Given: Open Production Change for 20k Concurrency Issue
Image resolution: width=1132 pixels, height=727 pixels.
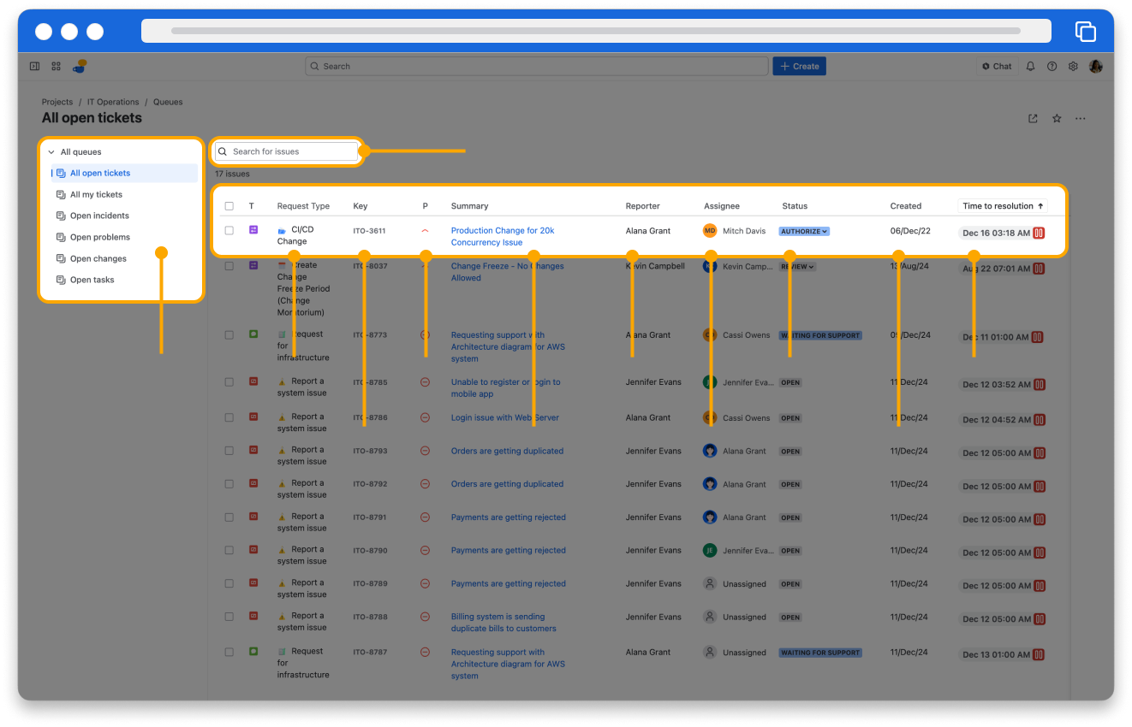Looking at the screenshot, I should (503, 236).
